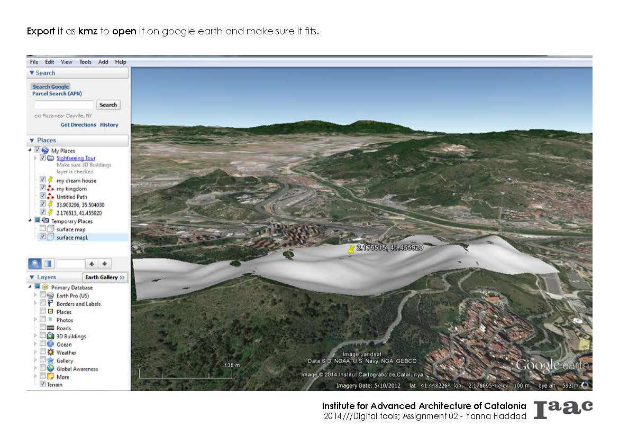Check the surface map checkbox
Image resolution: width=619 pixels, height=446 pixels.
[43, 229]
